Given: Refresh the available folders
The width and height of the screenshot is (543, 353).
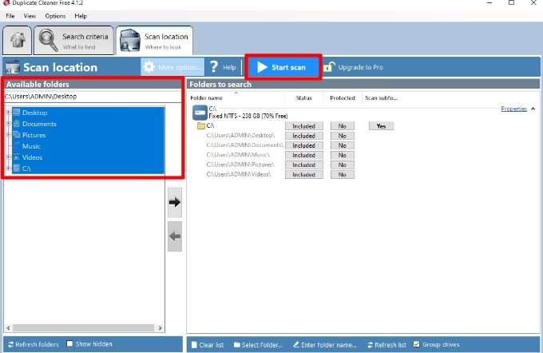Looking at the screenshot, I should pyautogui.click(x=34, y=344).
